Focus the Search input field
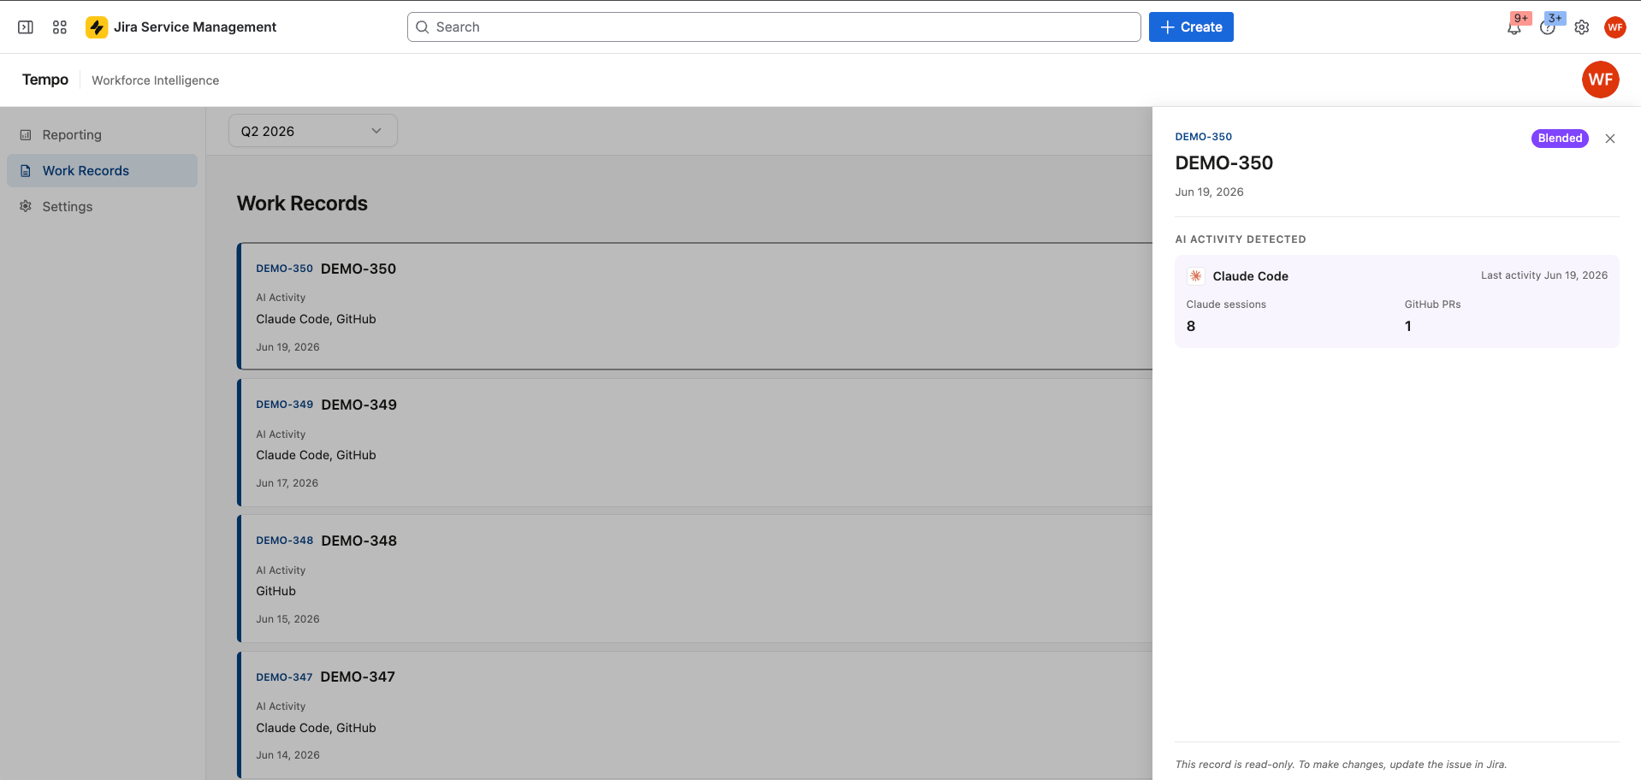Image resolution: width=1641 pixels, height=780 pixels. (x=774, y=27)
